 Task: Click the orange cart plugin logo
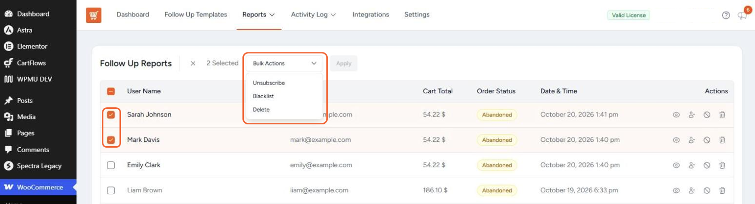94,15
